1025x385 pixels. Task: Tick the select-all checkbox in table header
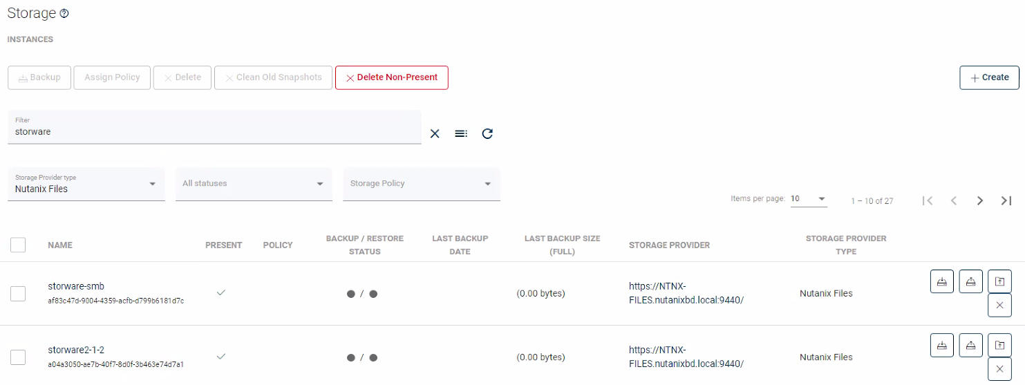[x=18, y=245]
